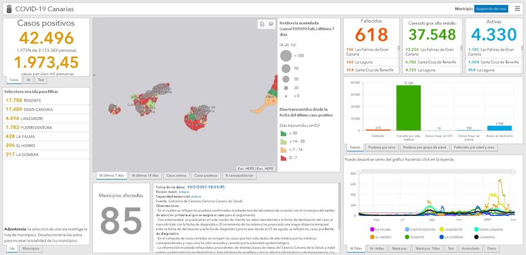Switch to the Test tab under positive cases
This screenshot has height=255, width=526.
(x=40, y=80)
